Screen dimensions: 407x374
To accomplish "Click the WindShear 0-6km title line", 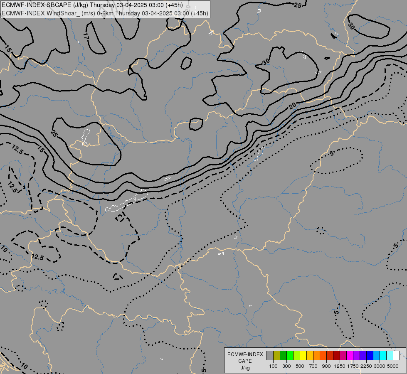I will (105, 13).
